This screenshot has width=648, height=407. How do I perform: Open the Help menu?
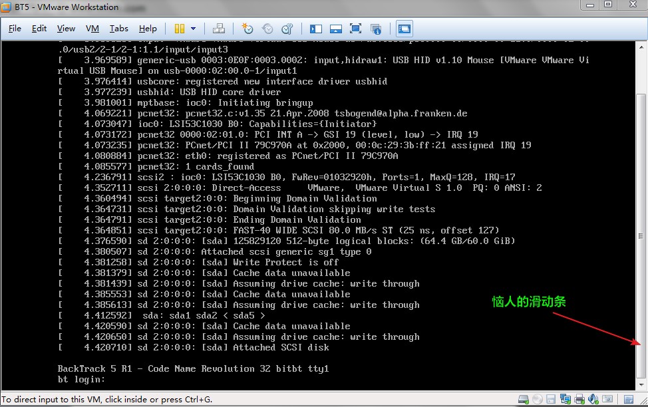(148, 29)
